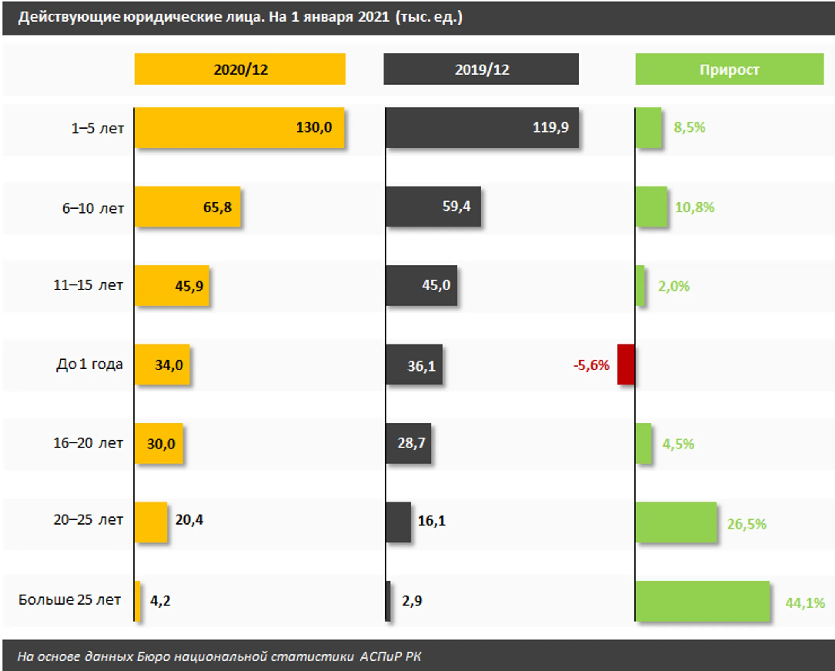Click the 130,0 yellow bar
The height and width of the screenshot is (671, 835).
[239, 127]
